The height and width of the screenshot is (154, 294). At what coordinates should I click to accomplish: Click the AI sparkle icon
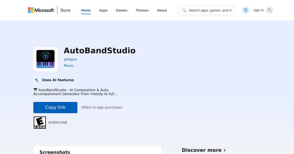point(37,80)
